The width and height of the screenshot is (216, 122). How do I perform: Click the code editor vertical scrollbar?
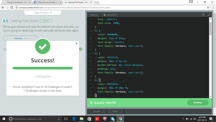[210, 28]
